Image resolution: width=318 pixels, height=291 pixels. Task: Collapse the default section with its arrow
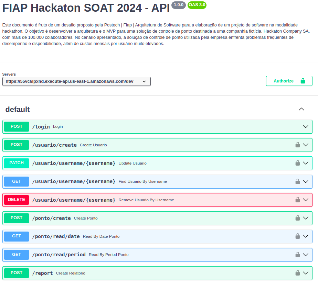(301, 109)
